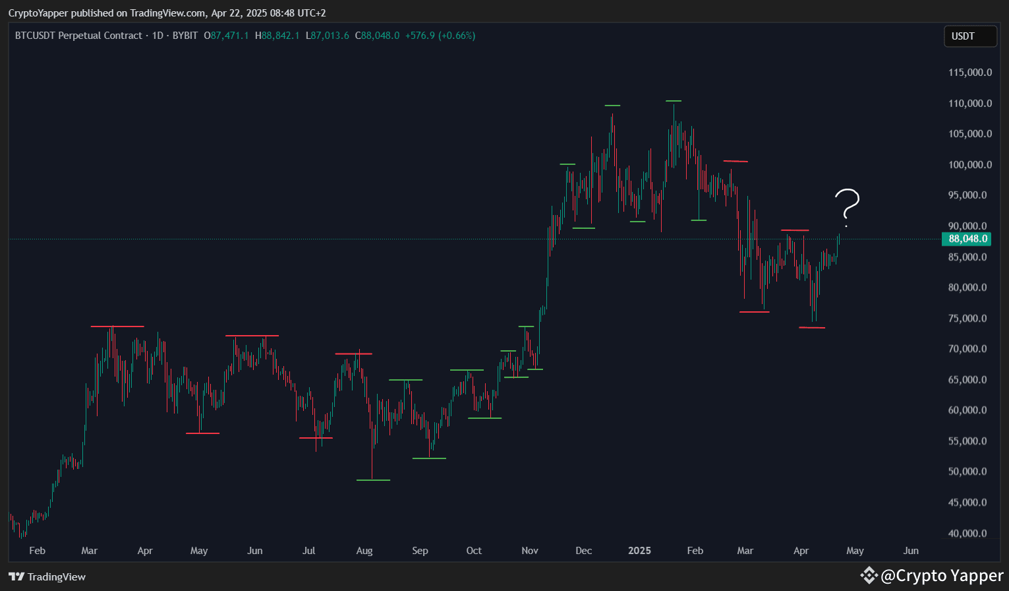Expand the BTCUSDT Perpetual Contract title
Viewport: 1009px width, 591px height.
pos(78,36)
